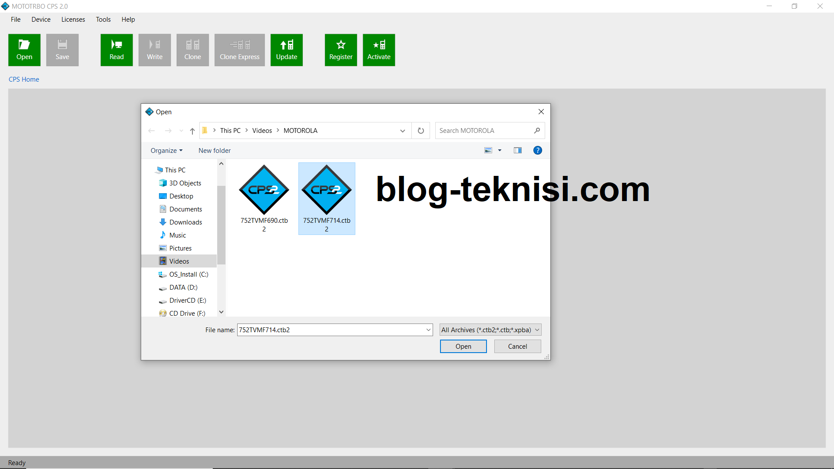Click the Activate toolbar button
This screenshot has height=469, width=834.
[379, 50]
